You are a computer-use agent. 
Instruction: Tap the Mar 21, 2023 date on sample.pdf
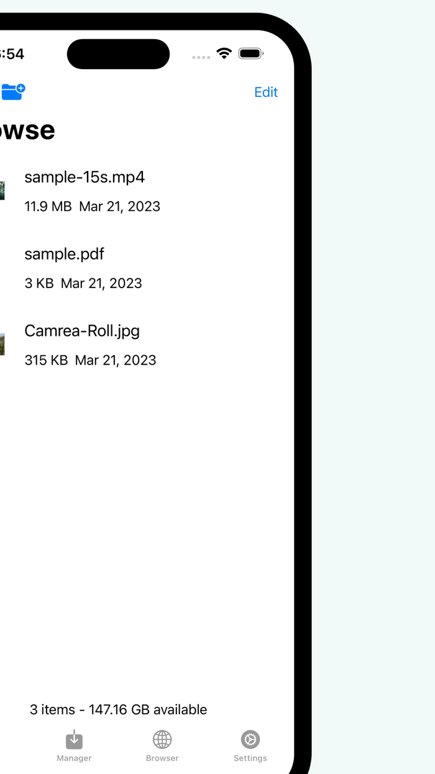coord(101,283)
